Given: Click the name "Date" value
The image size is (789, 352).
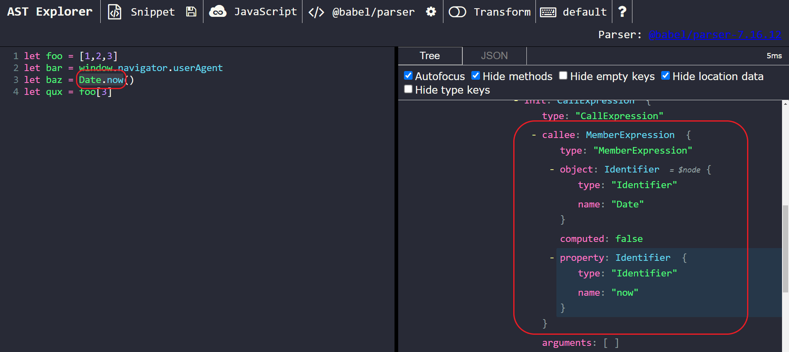Looking at the screenshot, I should point(628,205).
